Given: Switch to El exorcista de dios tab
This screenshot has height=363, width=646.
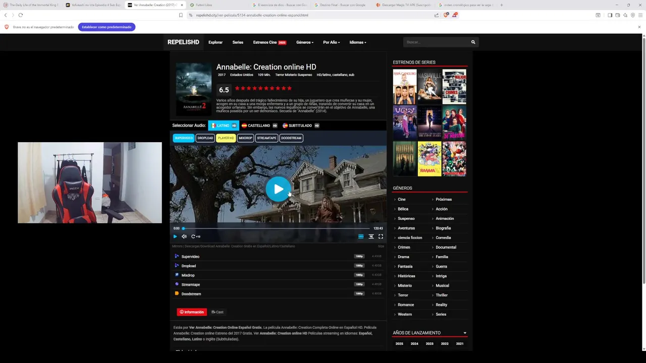Looking at the screenshot, I should click(x=279, y=5).
